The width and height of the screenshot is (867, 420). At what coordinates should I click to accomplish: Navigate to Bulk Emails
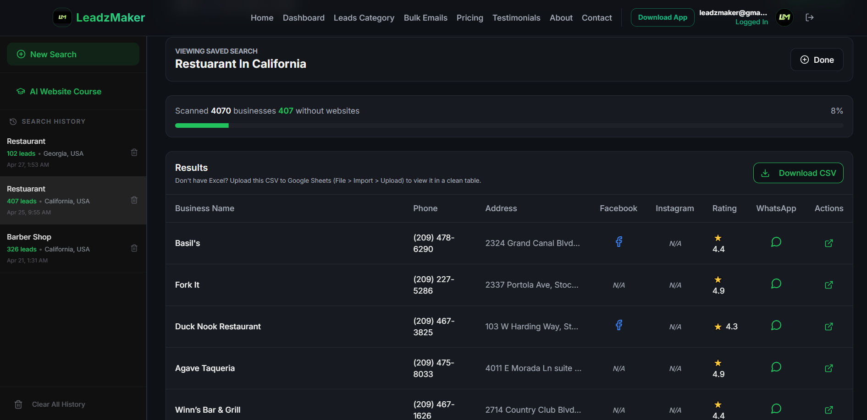425,18
